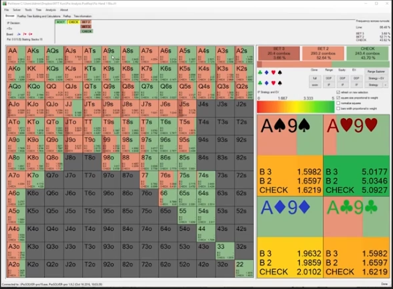Click the red-to-green EV gradient bar
The height and width of the screenshot is (289, 393).
(295, 107)
